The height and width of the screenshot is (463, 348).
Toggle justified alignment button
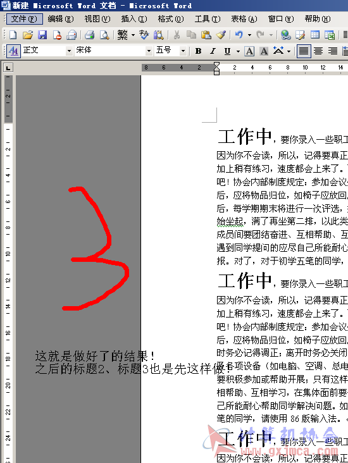304,51
